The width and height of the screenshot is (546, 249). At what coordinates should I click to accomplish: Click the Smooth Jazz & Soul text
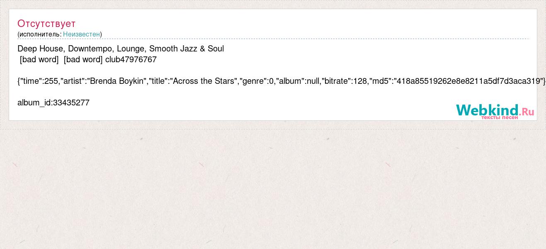(x=187, y=49)
